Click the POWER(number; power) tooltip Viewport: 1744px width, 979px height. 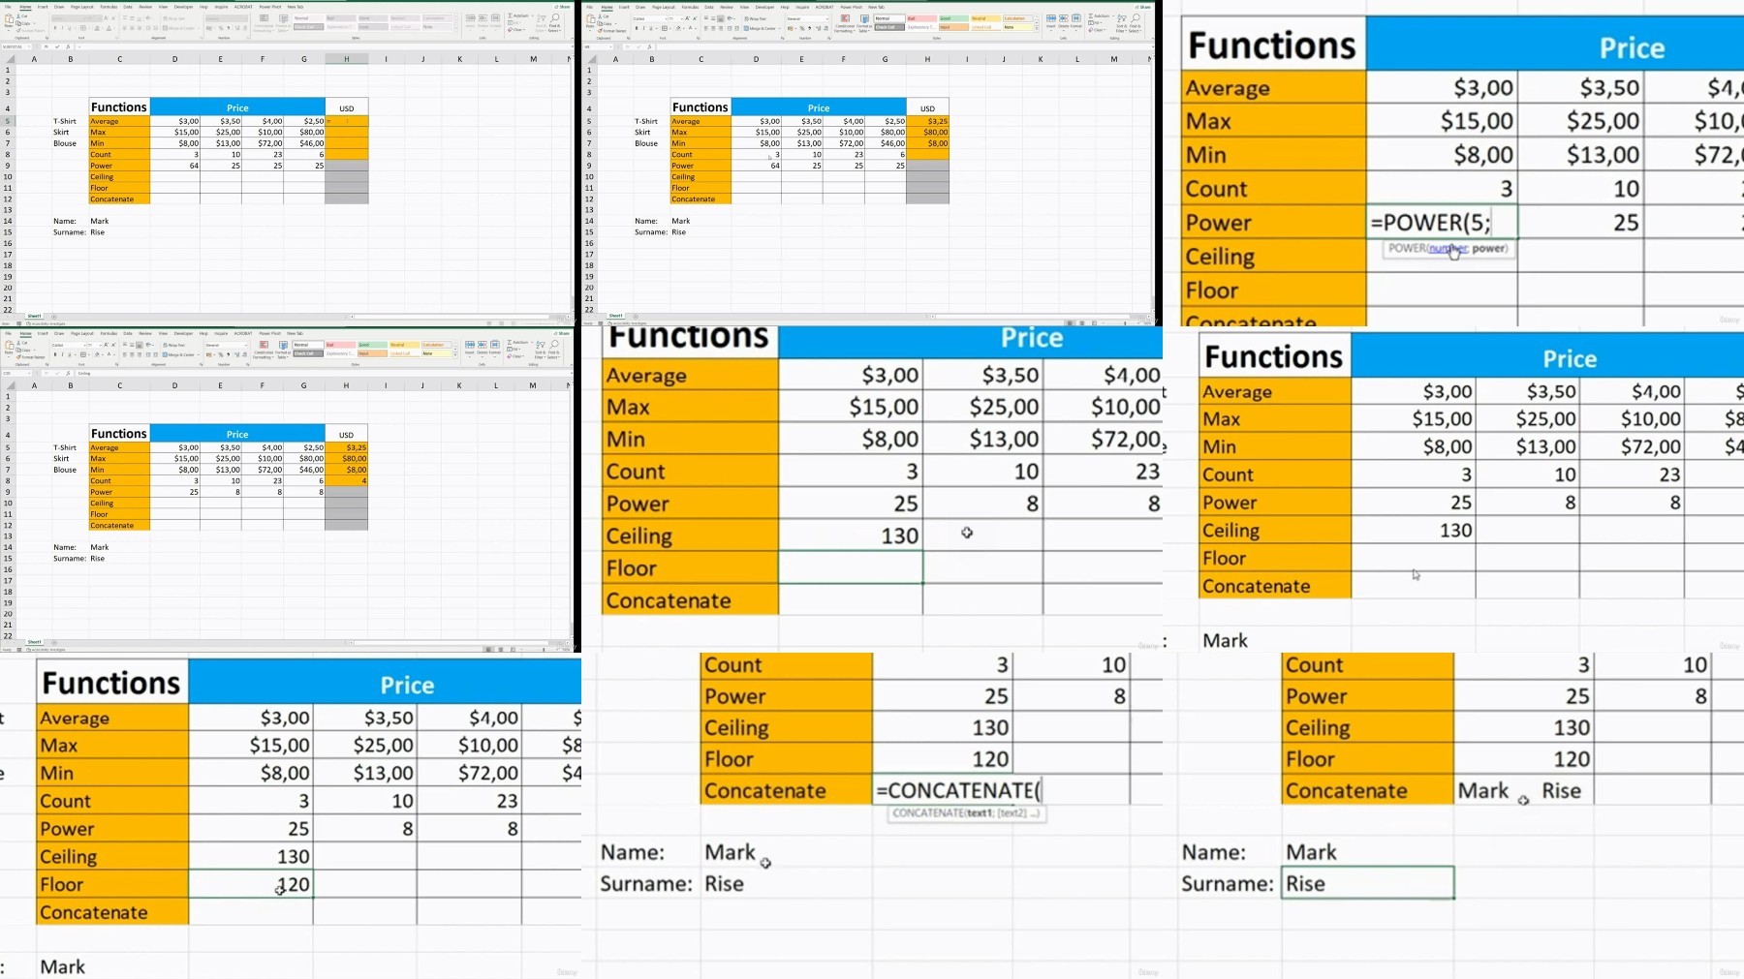click(1448, 249)
